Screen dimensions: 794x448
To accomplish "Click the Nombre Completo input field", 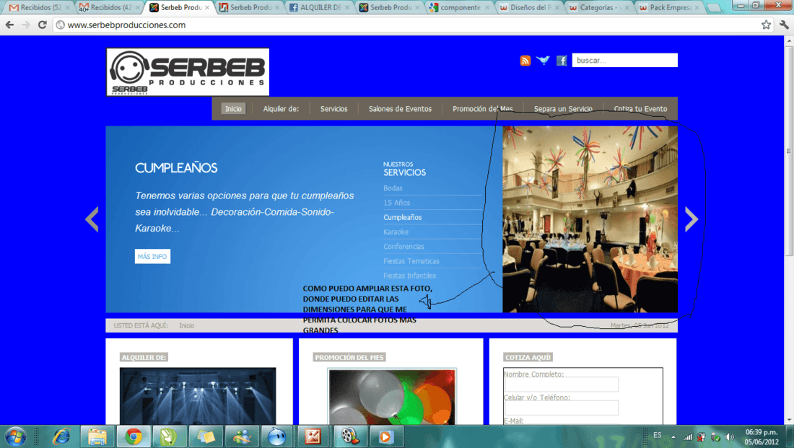I will [562, 385].
